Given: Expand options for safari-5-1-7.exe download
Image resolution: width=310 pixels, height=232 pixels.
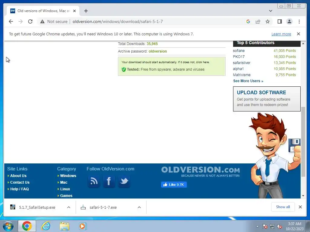Looking at the screenshot, I should click(x=139, y=207).
